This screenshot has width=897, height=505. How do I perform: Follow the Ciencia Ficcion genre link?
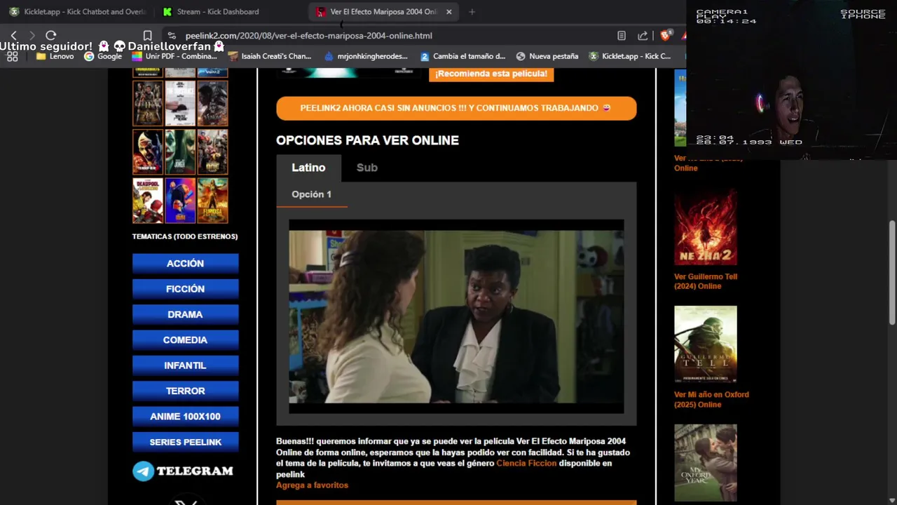(526, 464)
